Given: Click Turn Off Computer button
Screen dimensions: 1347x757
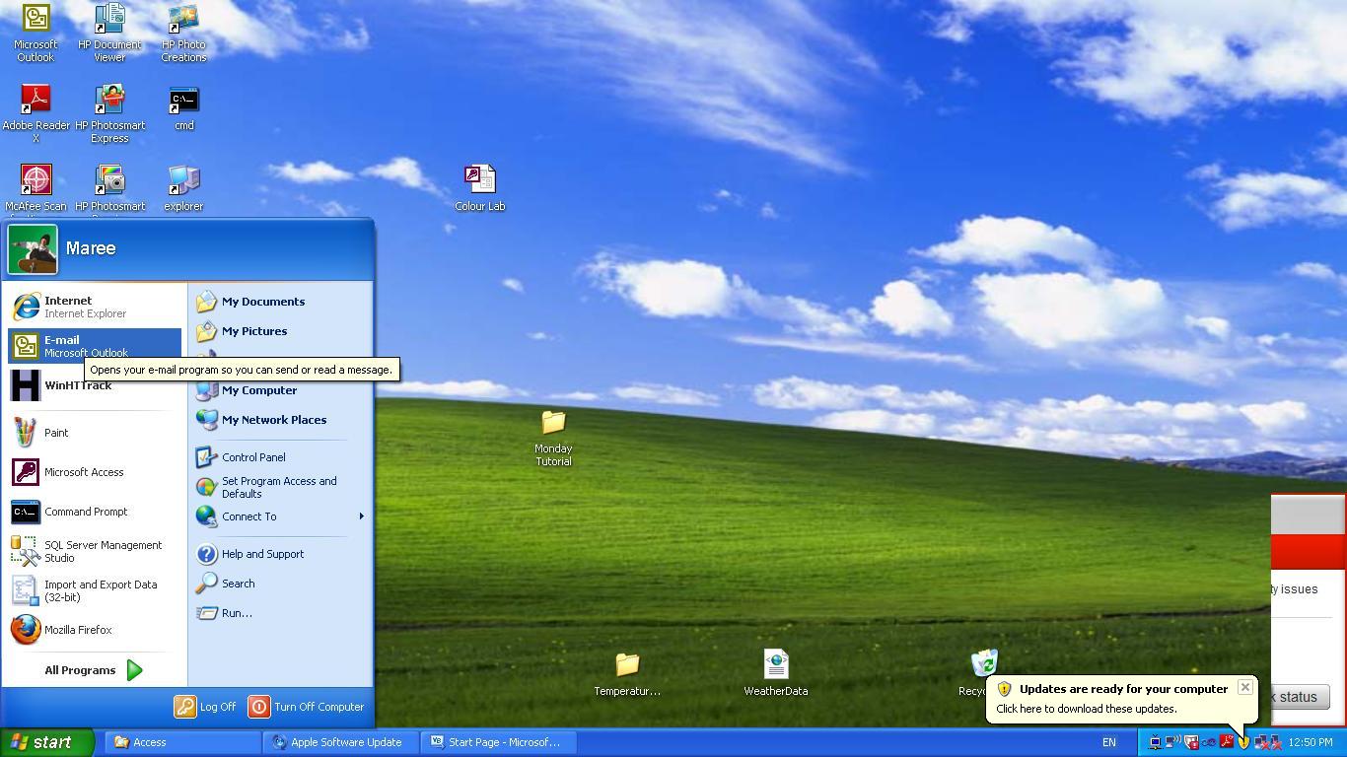Looking at the screenshot, I should [307, 707].
